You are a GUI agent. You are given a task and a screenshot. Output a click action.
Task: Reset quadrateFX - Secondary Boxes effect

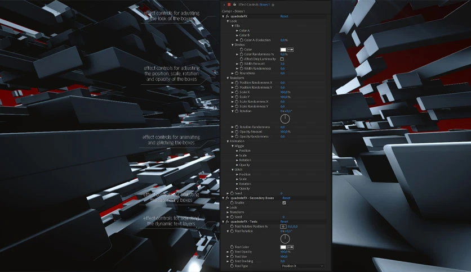point(286,198)
